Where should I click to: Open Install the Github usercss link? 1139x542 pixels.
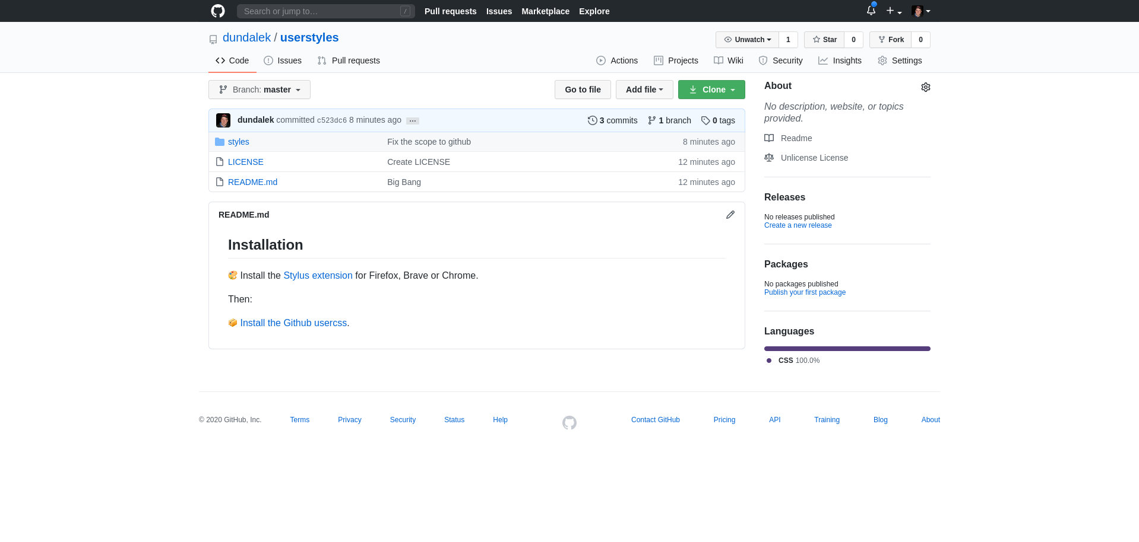coord(293,323)
